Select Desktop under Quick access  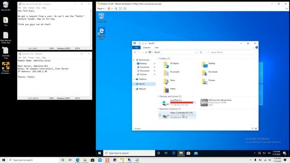tap(143, 63)
